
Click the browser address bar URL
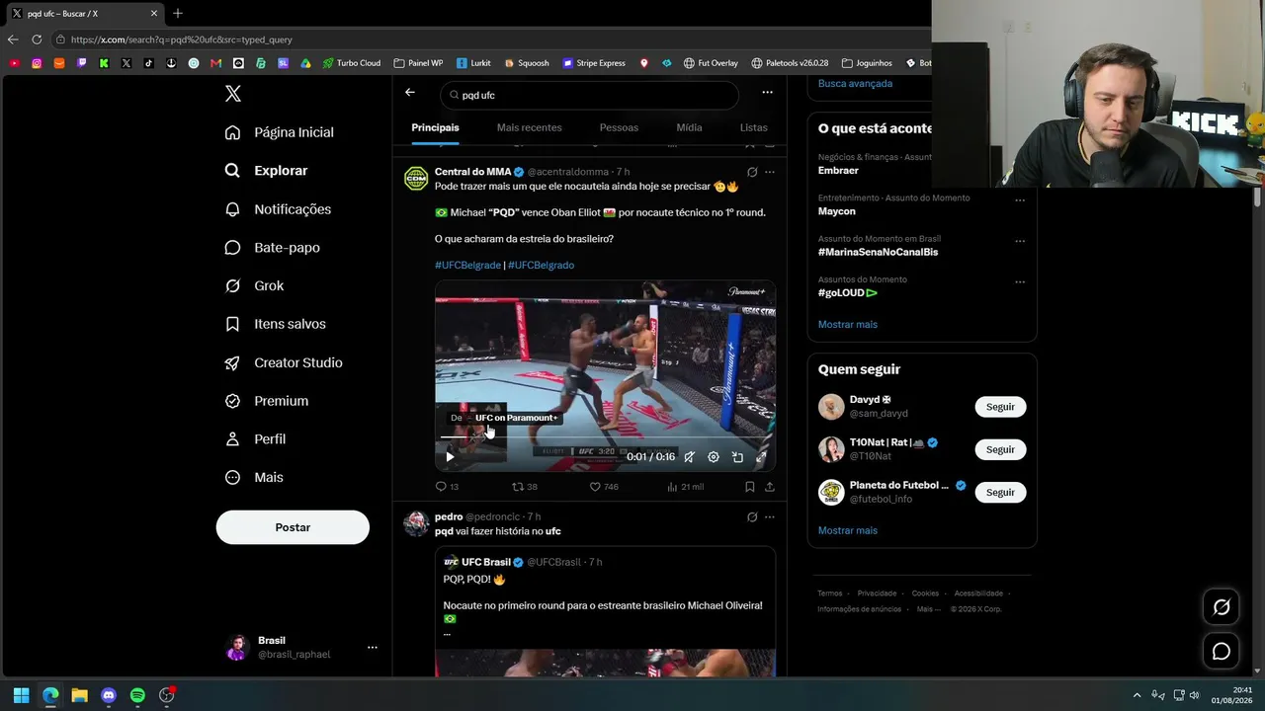pyautogui.click(x=182, y=39)
